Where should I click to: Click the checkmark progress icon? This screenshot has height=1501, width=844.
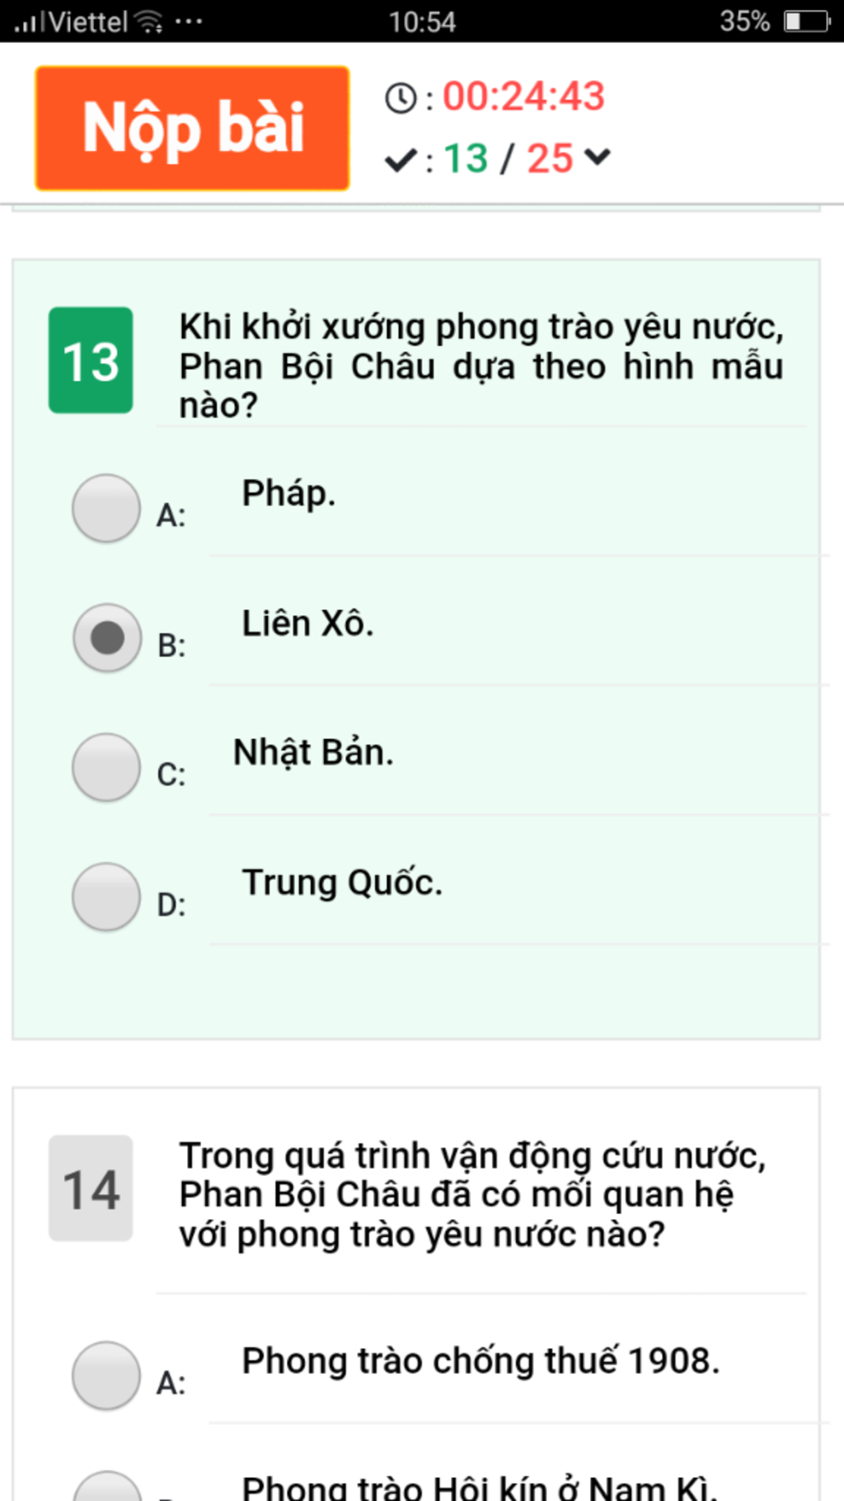(x=401, y=159)
